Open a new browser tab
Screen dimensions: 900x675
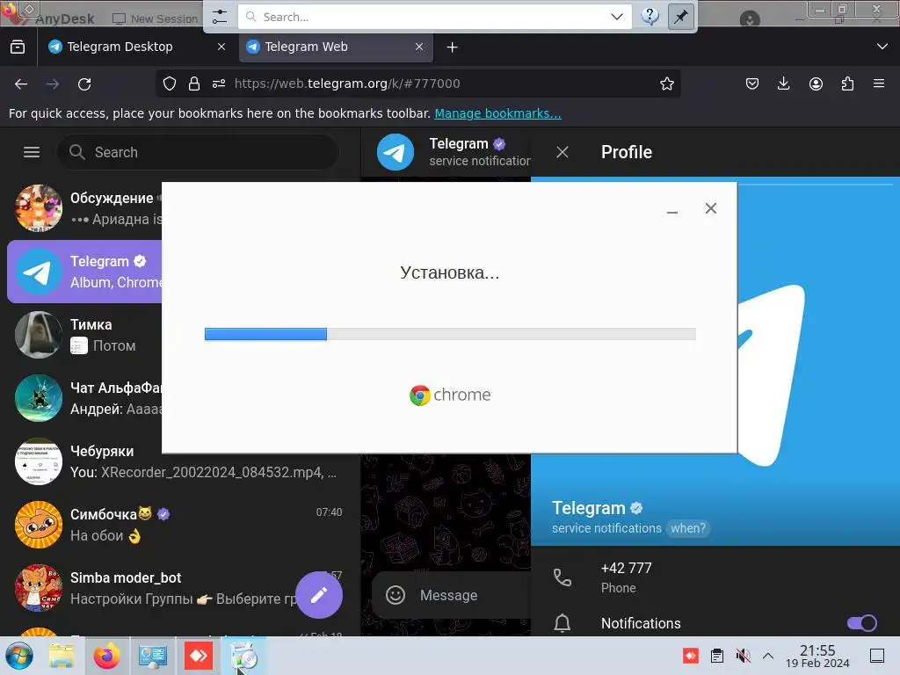[453, 47]
